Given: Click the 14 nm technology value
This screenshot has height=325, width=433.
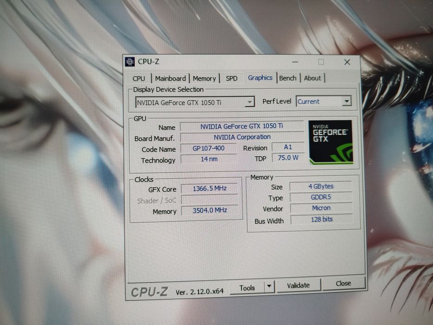Looking at the screenshot, I should [x=209, y=159].
